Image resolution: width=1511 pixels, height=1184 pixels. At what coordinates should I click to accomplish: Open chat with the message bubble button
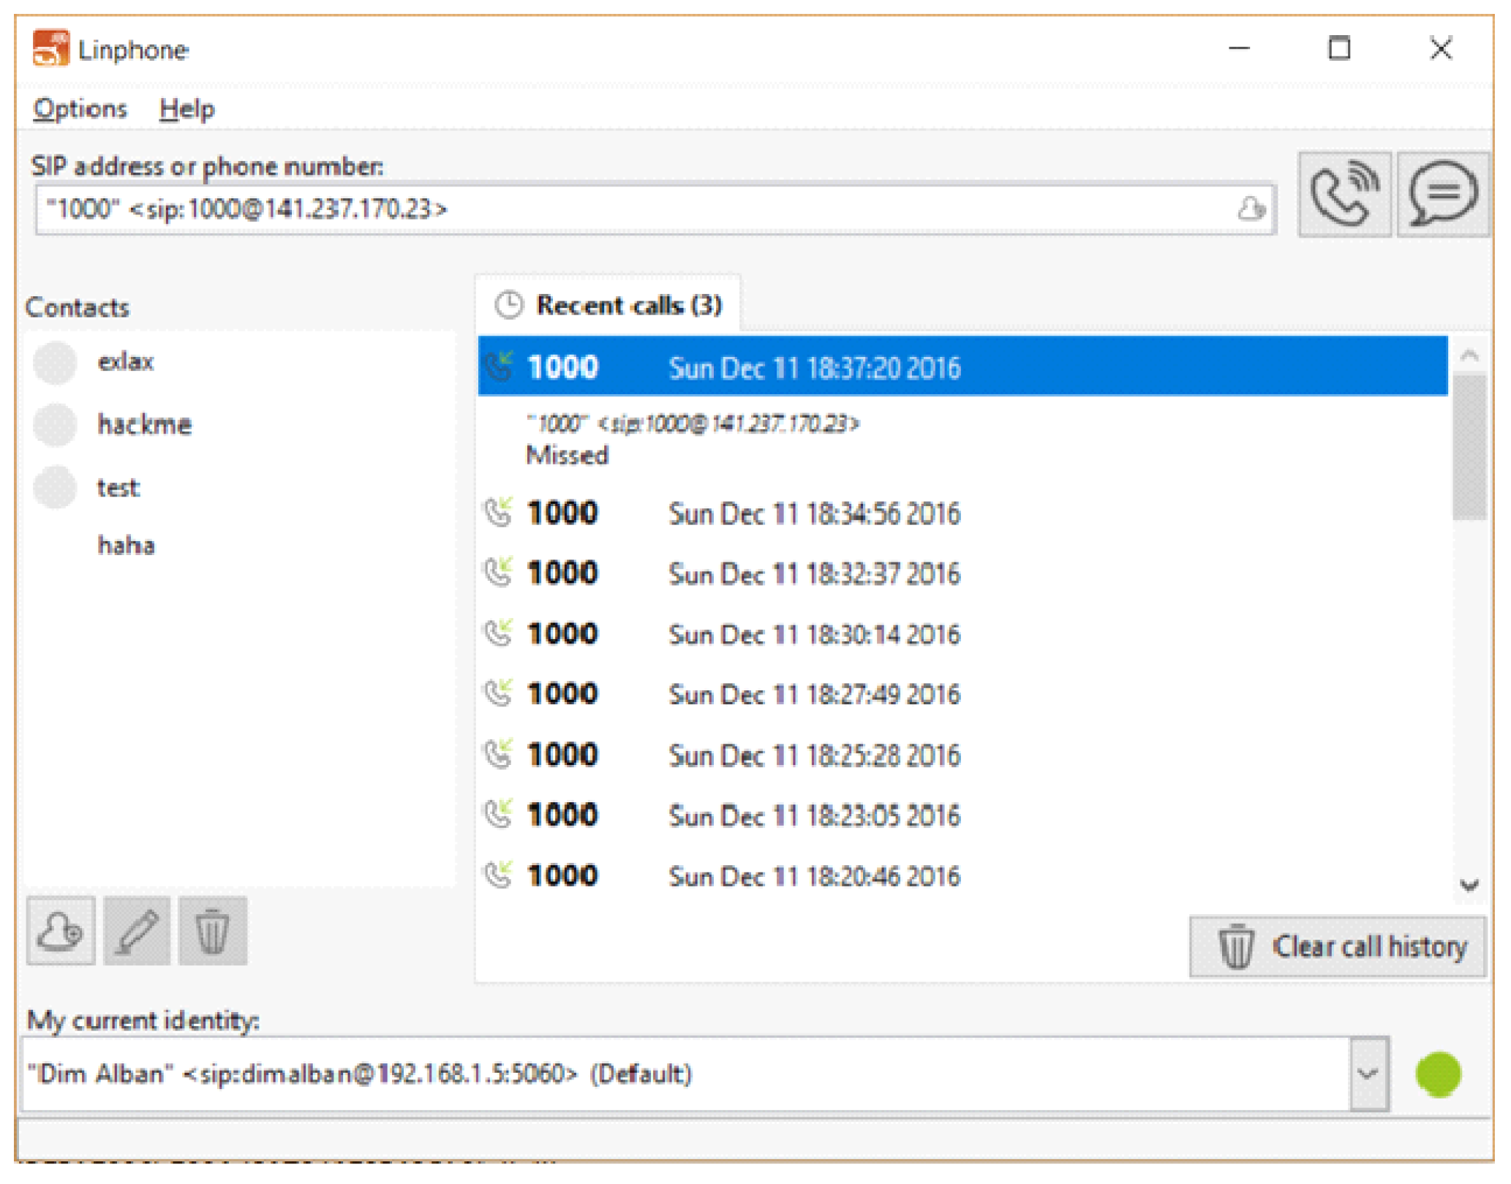[1443, 195]
